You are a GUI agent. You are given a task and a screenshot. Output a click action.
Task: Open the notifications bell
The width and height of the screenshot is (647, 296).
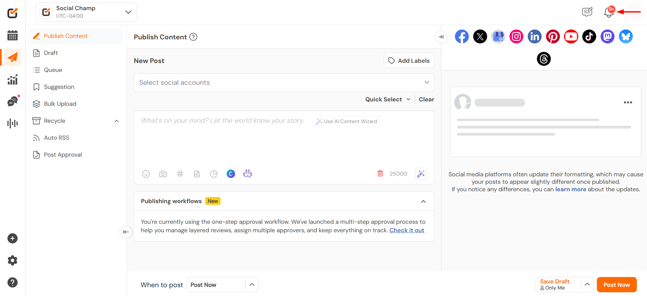[608, 12]
